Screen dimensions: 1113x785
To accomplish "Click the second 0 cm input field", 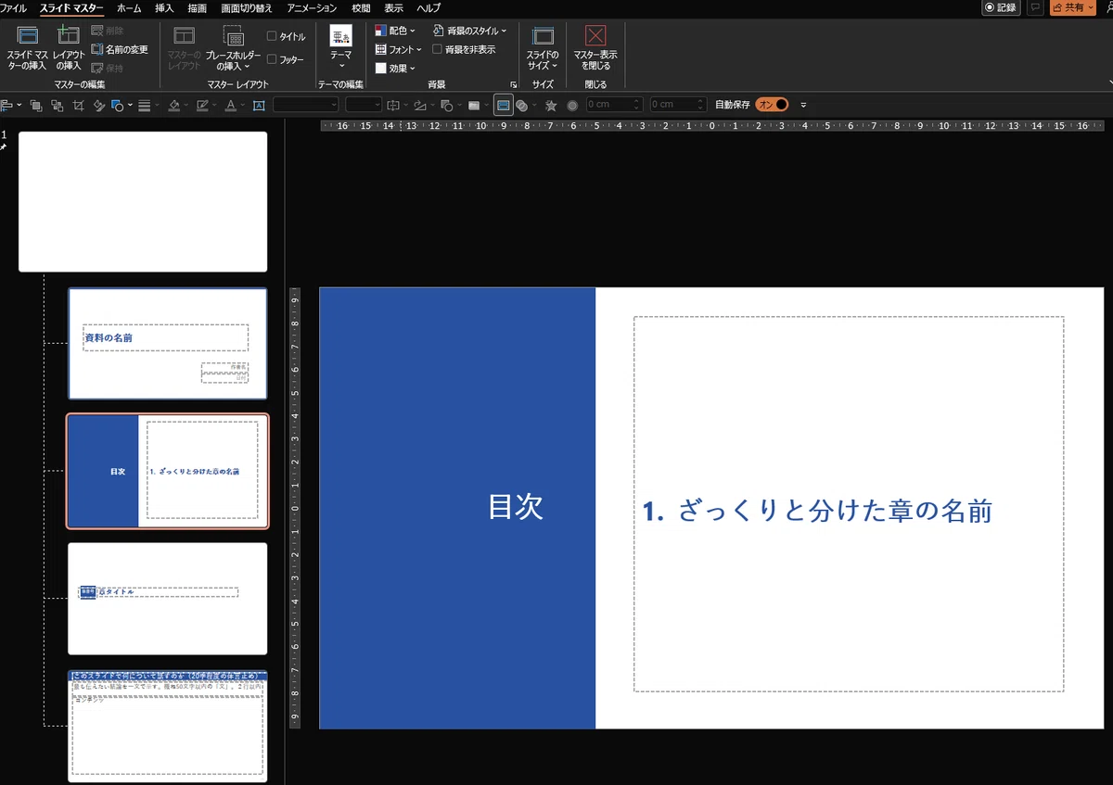I will pos(678,105).
